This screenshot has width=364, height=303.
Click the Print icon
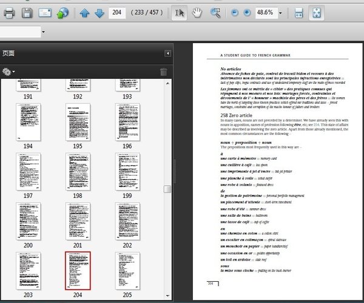click(x=8, y=12)
